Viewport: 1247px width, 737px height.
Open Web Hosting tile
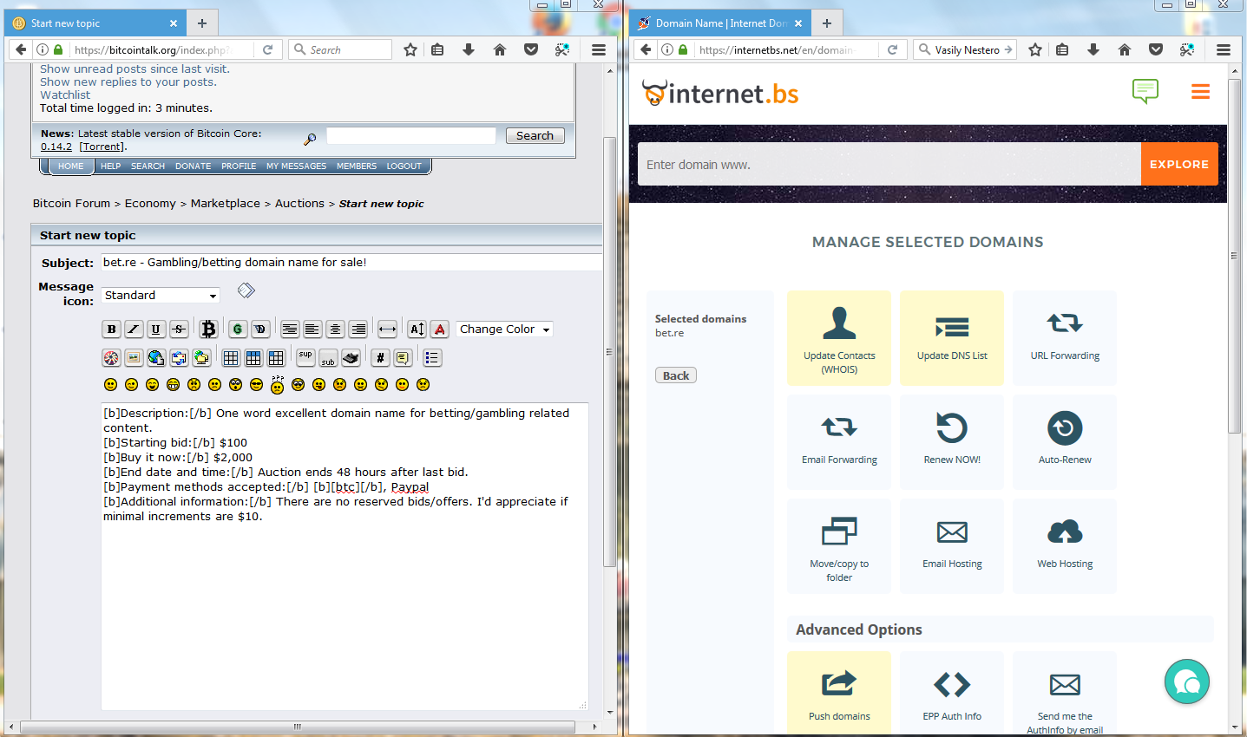coord(1065,546)
